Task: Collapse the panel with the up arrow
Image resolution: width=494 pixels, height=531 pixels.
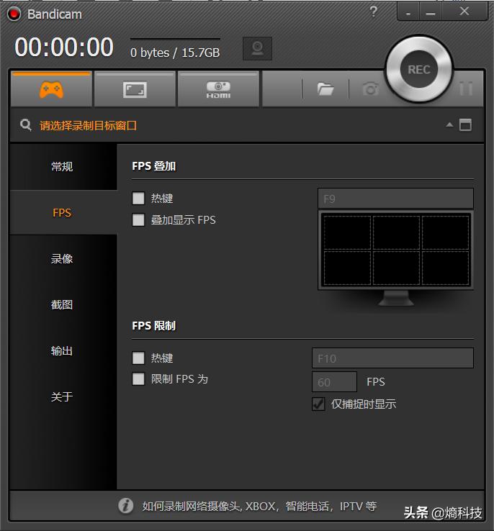Action: coord(449,124)
